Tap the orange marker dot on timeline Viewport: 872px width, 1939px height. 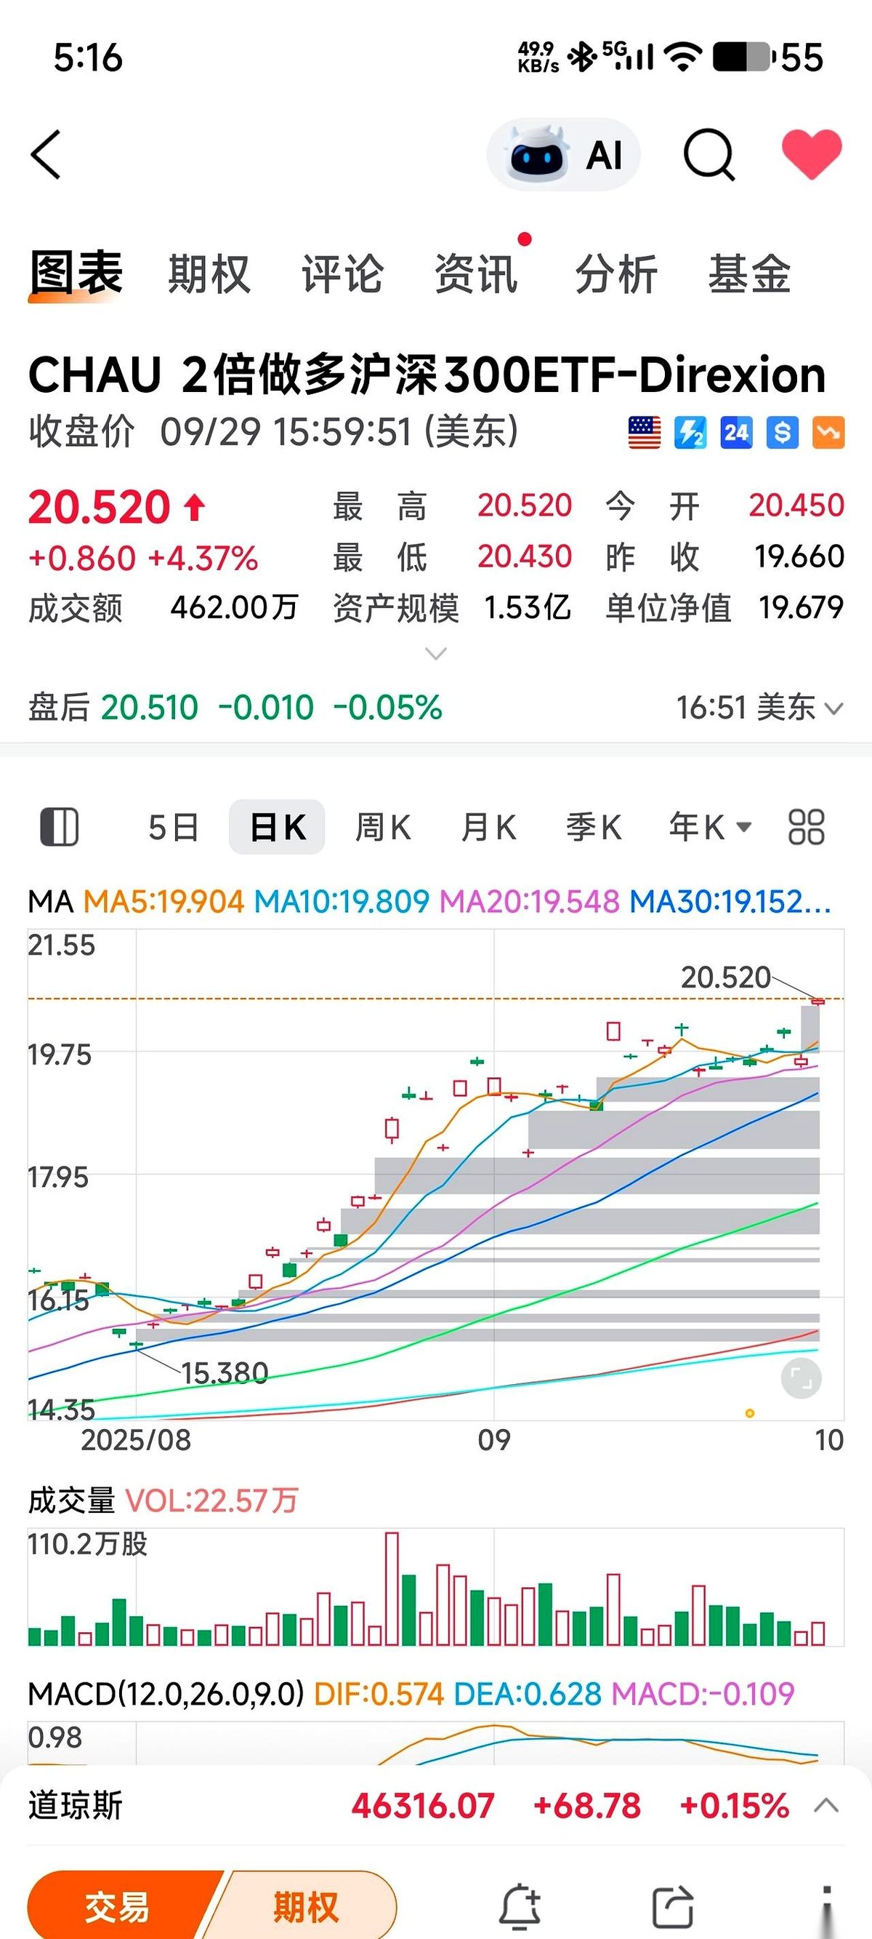[749, 1413]
